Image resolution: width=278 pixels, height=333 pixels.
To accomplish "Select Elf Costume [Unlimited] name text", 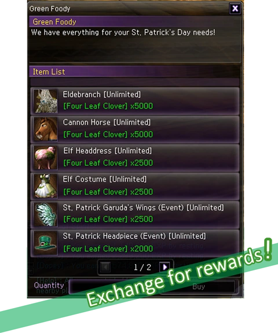I will [105, 180].
